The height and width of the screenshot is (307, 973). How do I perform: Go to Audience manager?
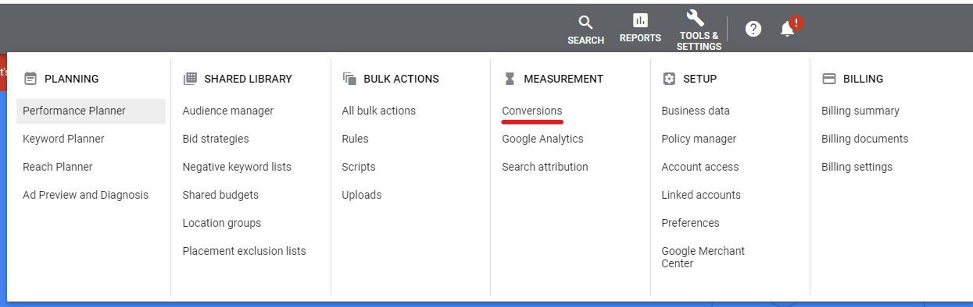pos(228,111)
